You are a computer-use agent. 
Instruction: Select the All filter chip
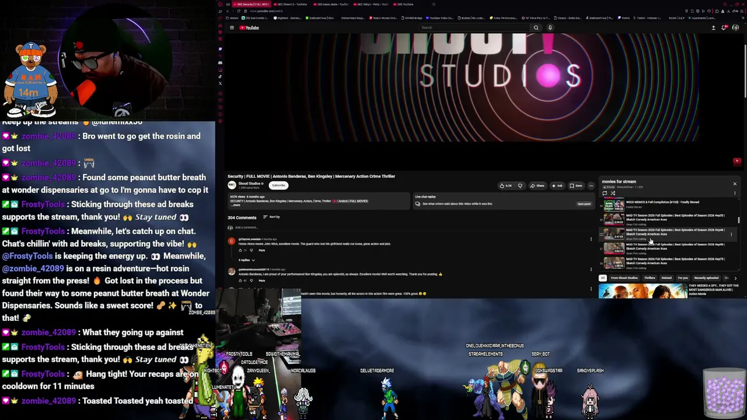tap(603, 278)
